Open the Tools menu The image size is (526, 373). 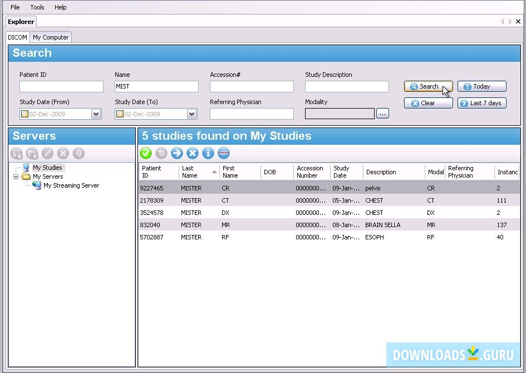37,7
